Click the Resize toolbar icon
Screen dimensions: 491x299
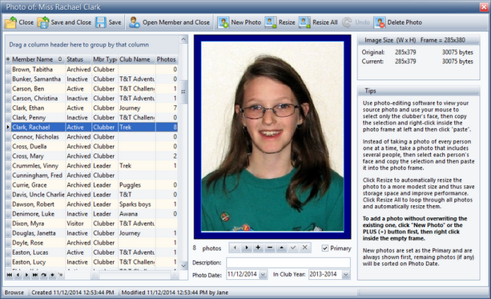click(271, 22)
